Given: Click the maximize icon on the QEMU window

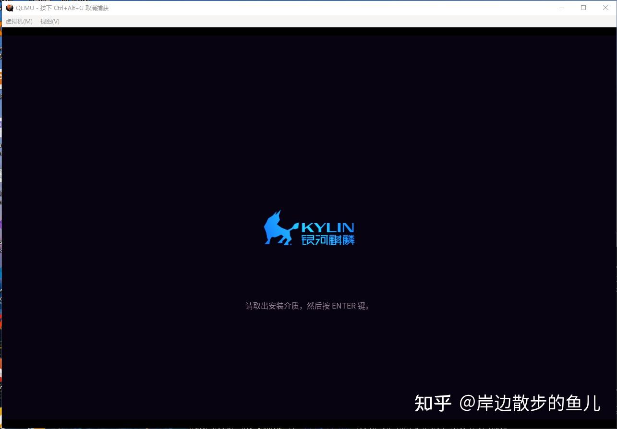Looking at the screenshot, I should point(583,8).
